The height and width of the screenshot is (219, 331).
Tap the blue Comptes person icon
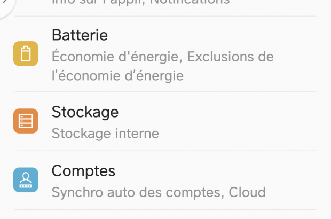click(26, 180)
